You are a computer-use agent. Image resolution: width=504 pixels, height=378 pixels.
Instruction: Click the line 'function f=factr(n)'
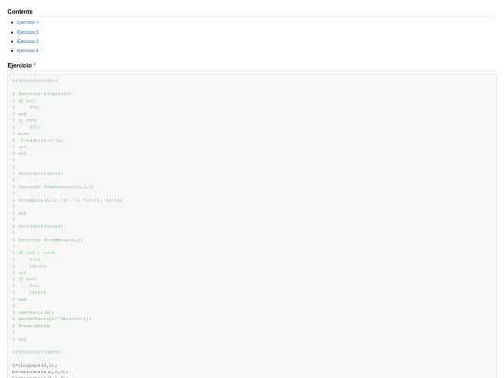coord(42,94)
